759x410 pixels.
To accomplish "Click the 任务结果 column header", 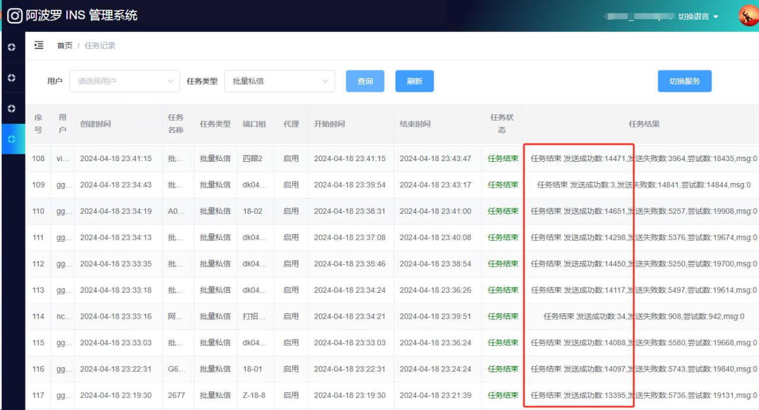I will tap(644, 124).
